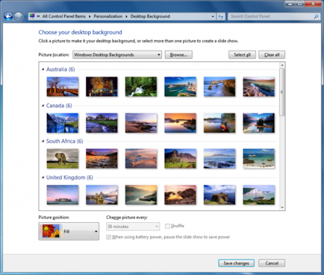
Task: Select last Australia river gorge wallpaper
Action: pos(258,87)
